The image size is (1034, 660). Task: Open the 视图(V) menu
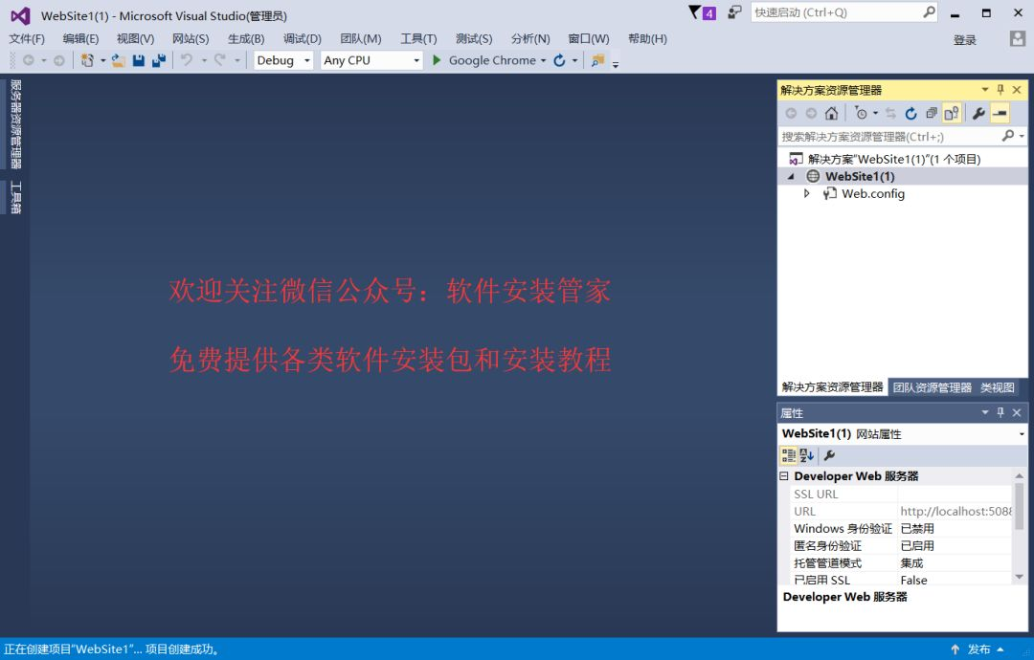[x=135, y=39]
